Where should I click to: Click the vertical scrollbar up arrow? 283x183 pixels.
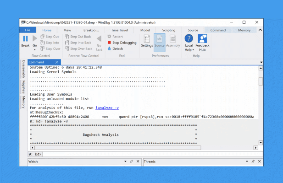(x=261, y=68)
